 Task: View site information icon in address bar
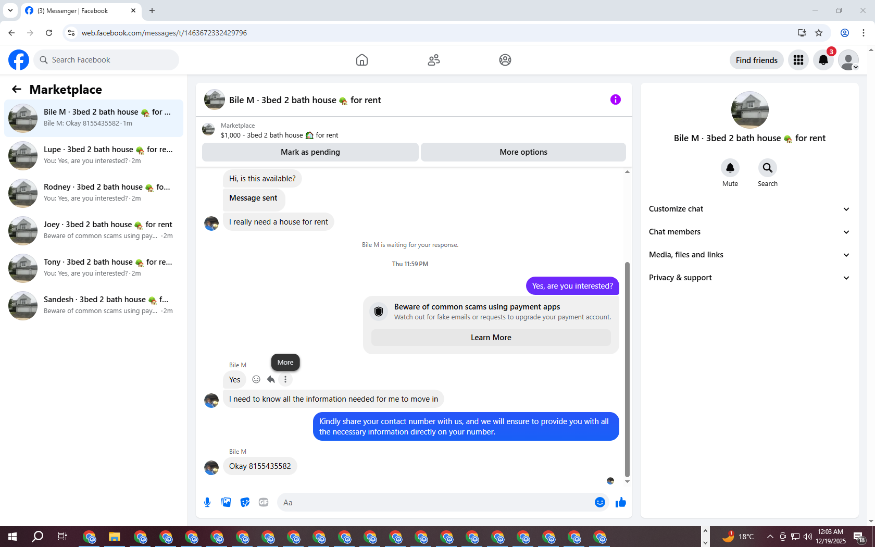point(71,33)
